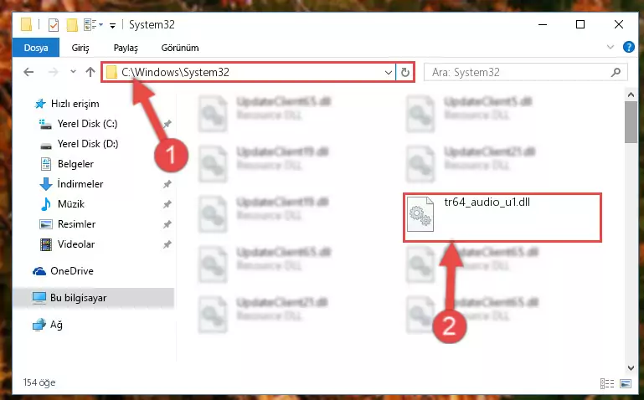Open Customize Quick Access Toolbar dropdown
Image resolution: width=644 pixels, height=400 pixels.
[112, 25]
